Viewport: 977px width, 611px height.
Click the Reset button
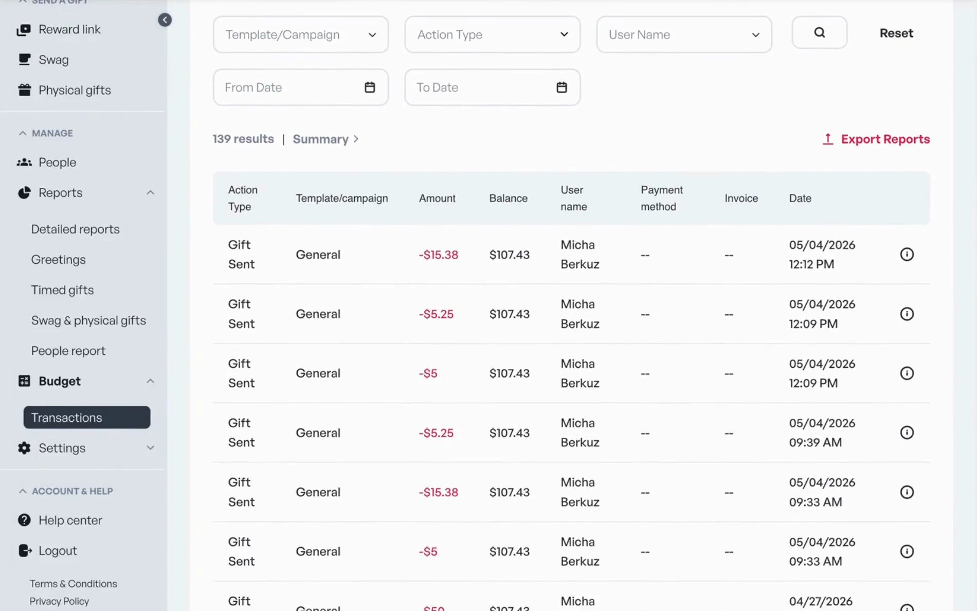[x=896, y=33]
